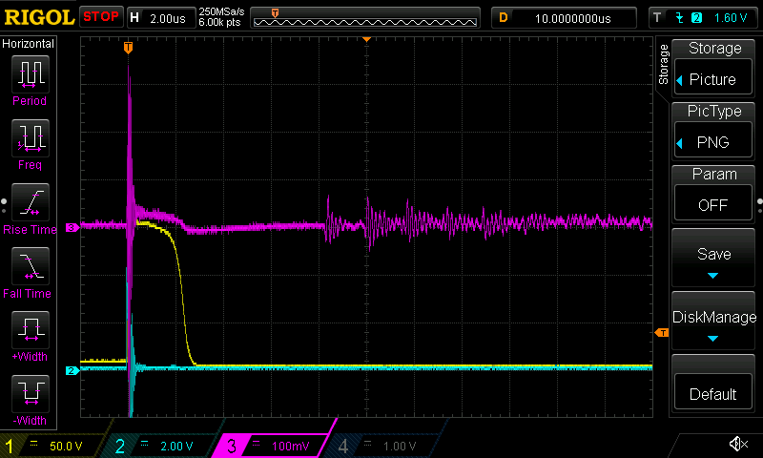Screen dimensions: 763x458
Task: Select the -Width measurement icon
Action: click(31, 394)
